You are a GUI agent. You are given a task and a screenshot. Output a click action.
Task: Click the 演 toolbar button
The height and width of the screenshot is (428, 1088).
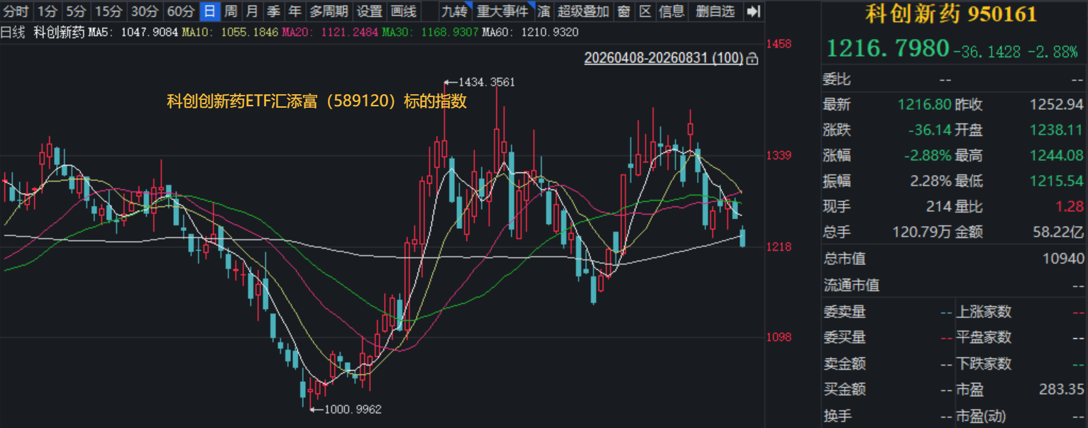click(544, 11)
